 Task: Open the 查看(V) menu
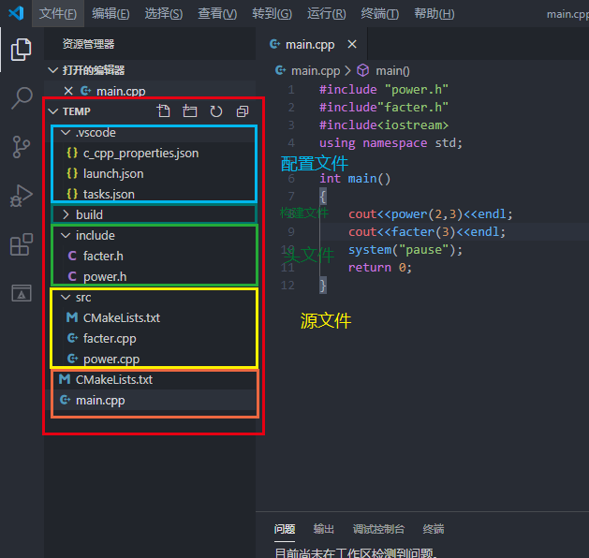(x=217, y=13)
